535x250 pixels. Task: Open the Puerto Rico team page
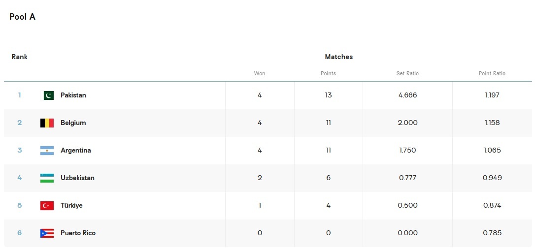tap(78, 233)
